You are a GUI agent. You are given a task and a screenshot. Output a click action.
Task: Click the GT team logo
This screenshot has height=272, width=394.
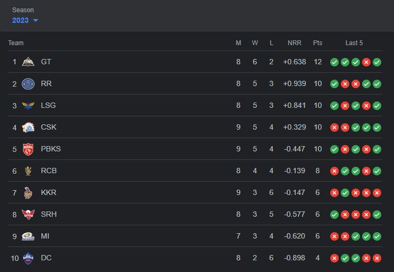click(x=28, y=62)
